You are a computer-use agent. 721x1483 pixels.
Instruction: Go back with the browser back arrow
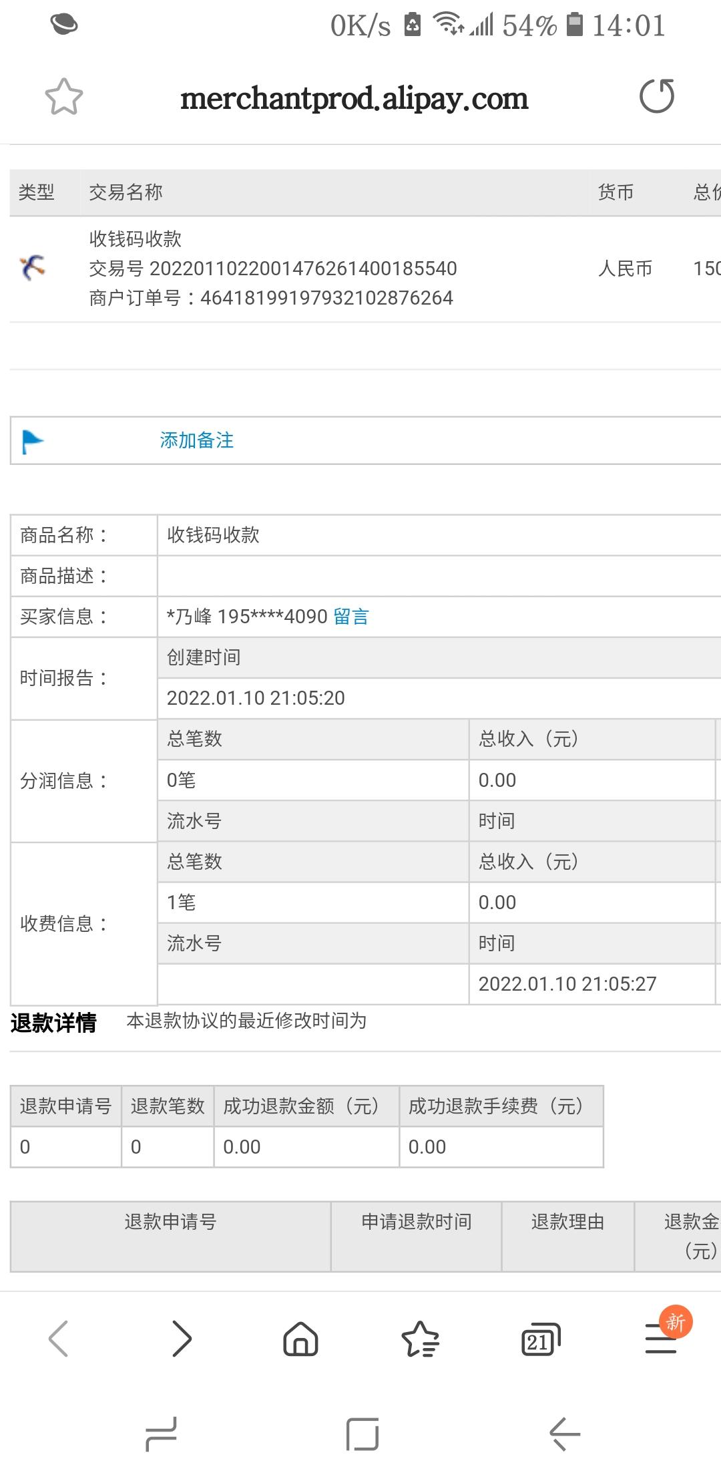point(59,1338)
